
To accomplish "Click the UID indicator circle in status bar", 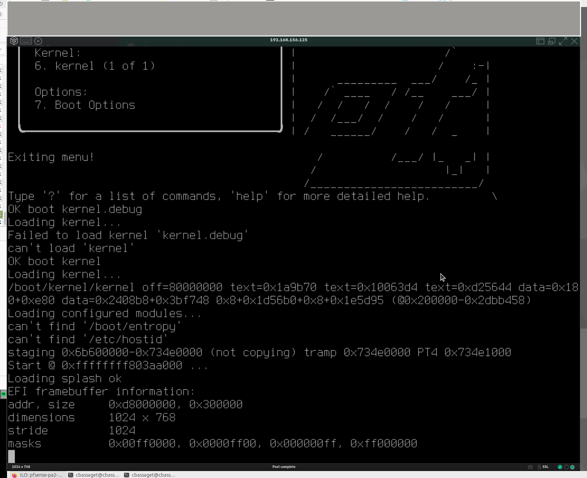I will tap(566, 467).
